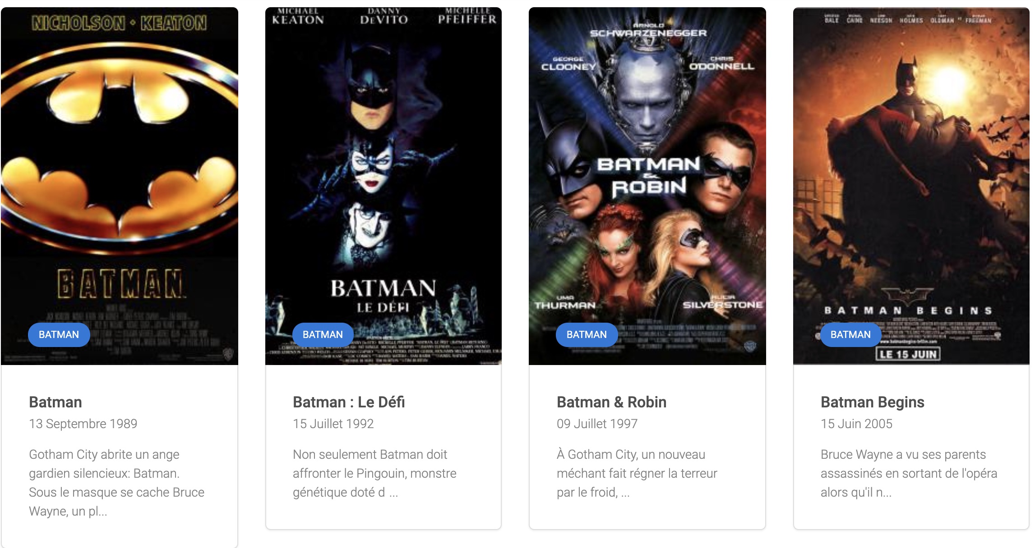Click the 'Non seulement Batman doit' synopsis

coord(374,473)
